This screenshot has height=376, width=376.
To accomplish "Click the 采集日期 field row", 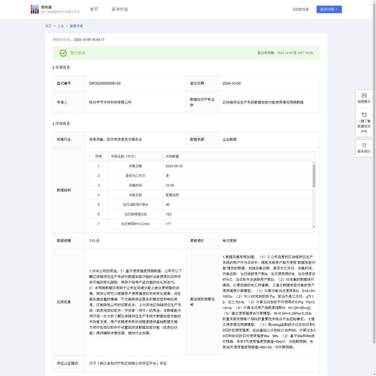I will [x=201, y=166].
